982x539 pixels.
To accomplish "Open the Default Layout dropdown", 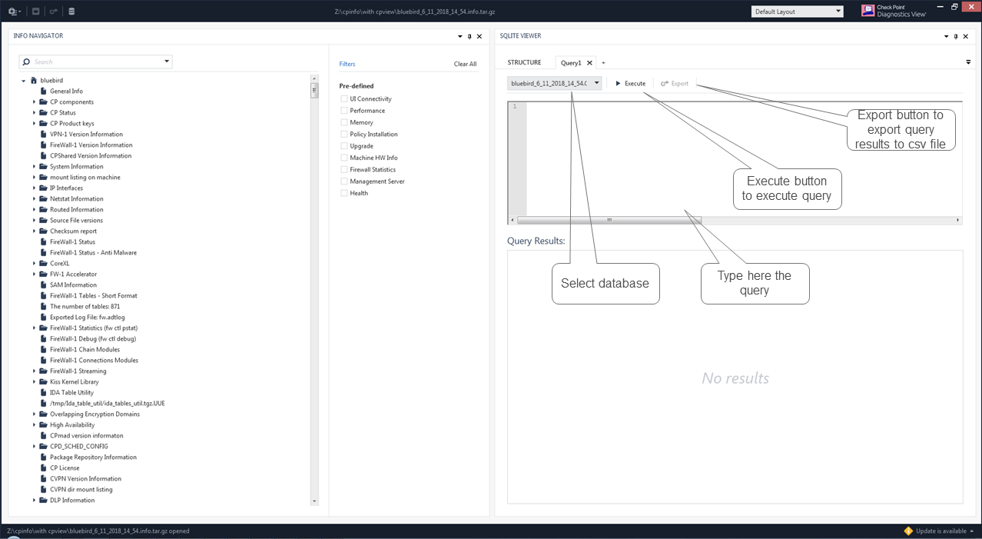I will [797, 12].
